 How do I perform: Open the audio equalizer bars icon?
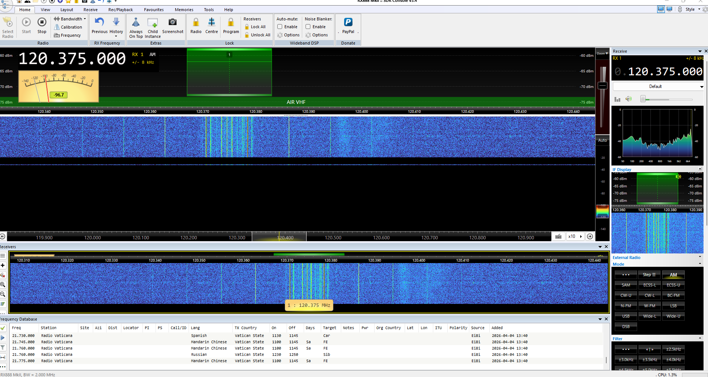[x=617, y=99]
